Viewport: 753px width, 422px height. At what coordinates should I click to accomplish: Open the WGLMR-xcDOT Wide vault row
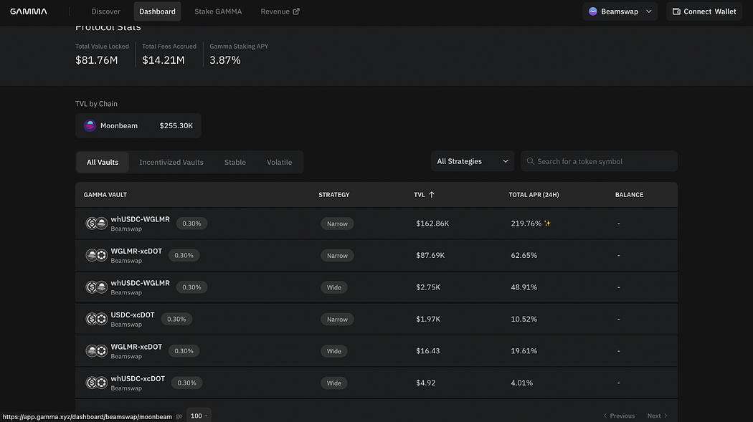[376, 351]
